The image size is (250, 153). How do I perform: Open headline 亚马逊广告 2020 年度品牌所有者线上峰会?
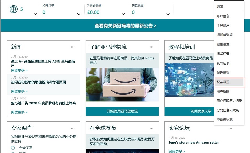[43, 103]
